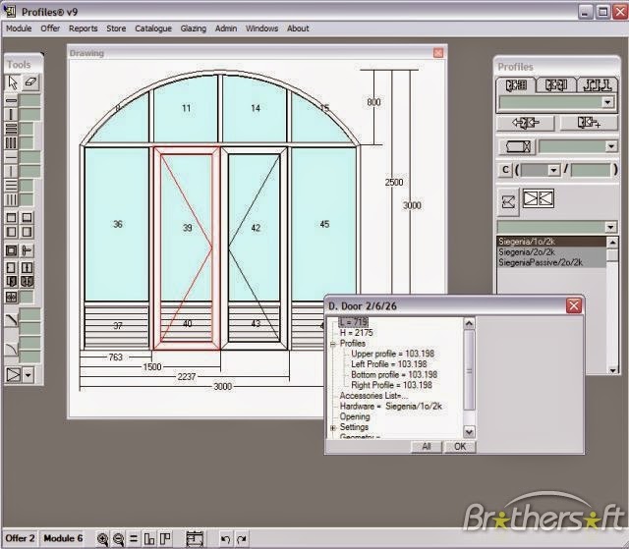
Task: Click the single door sash tool
Action: pos(11,281)
